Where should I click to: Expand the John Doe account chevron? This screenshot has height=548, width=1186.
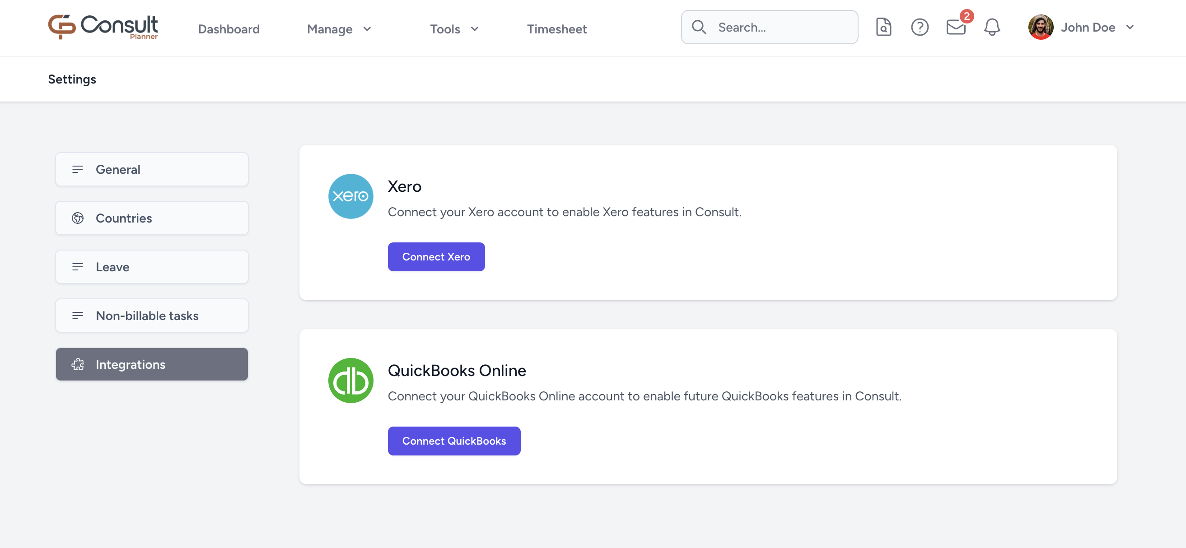[x=1130, y=27]
